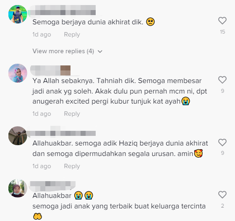Viewport: 235px width, 221px height.
Task: Like the 'adik Haziq berjaya' comment
Action: (x=222, y=143)
